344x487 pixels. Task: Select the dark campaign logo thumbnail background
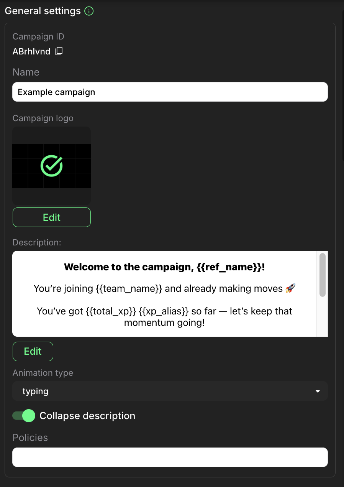click(52, 135)
